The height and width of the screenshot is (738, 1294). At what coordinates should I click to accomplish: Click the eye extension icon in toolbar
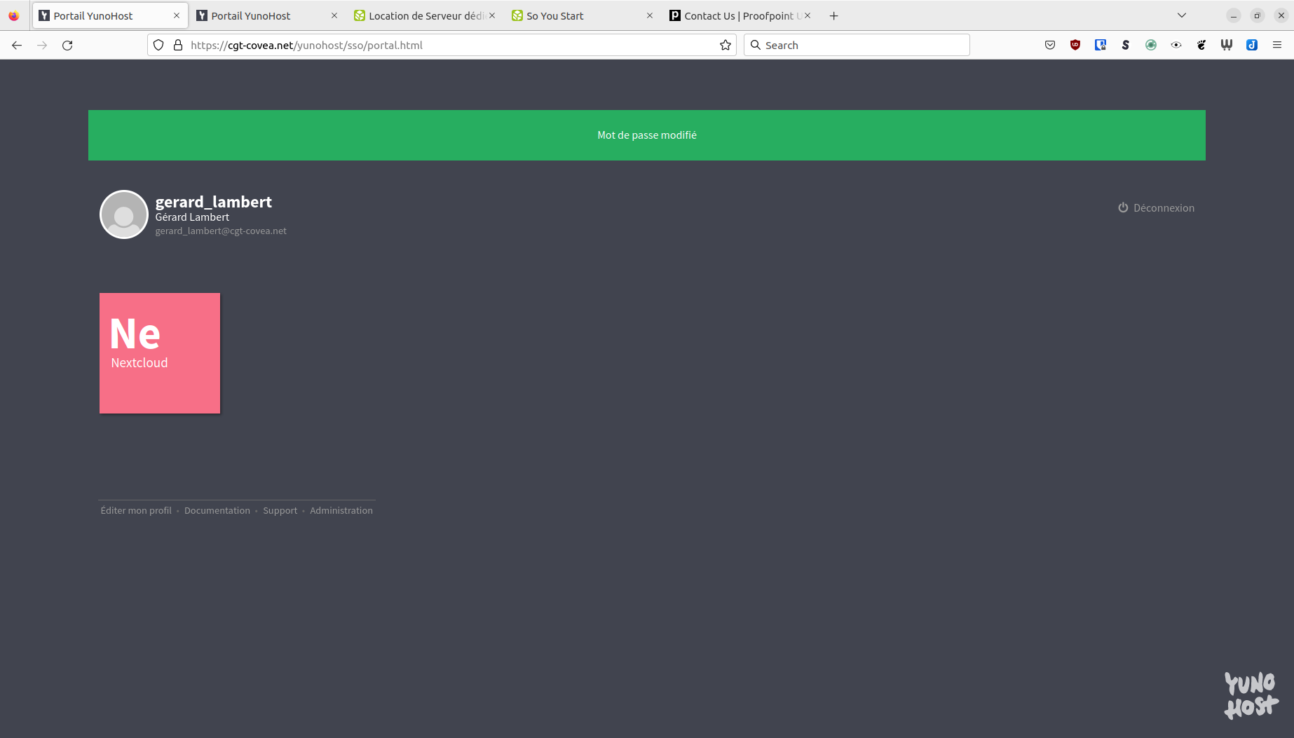1176,45
